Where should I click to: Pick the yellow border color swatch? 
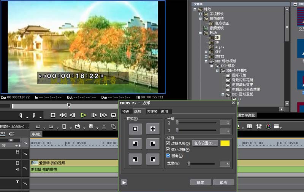[x=225, y=143]
